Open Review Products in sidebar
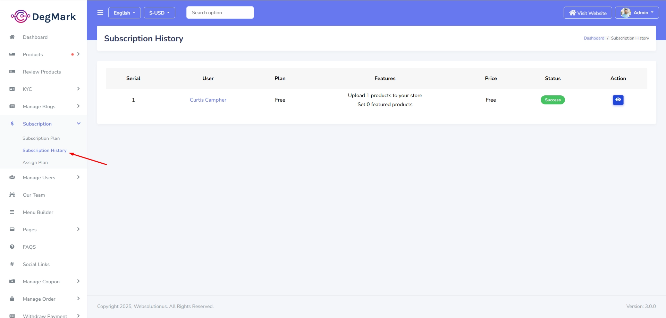 (42, 72)
